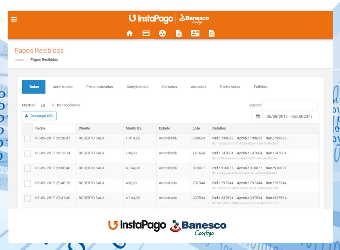Check the row dated 05-09-2017 23:13:14
Screen dimensions: 340x250
pyautogui.click(x=27, y=153)
